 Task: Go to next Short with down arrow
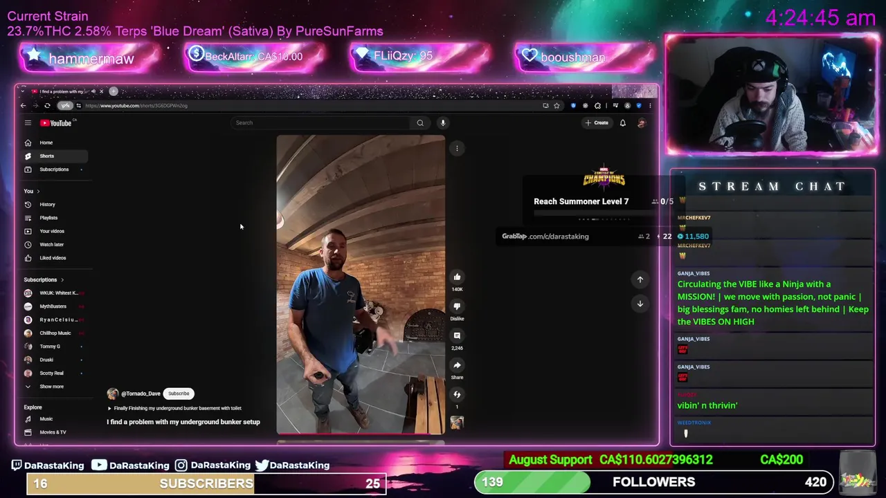(640, 304)
